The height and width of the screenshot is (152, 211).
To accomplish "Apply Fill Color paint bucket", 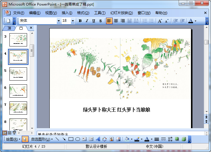I will click(127, 139).
